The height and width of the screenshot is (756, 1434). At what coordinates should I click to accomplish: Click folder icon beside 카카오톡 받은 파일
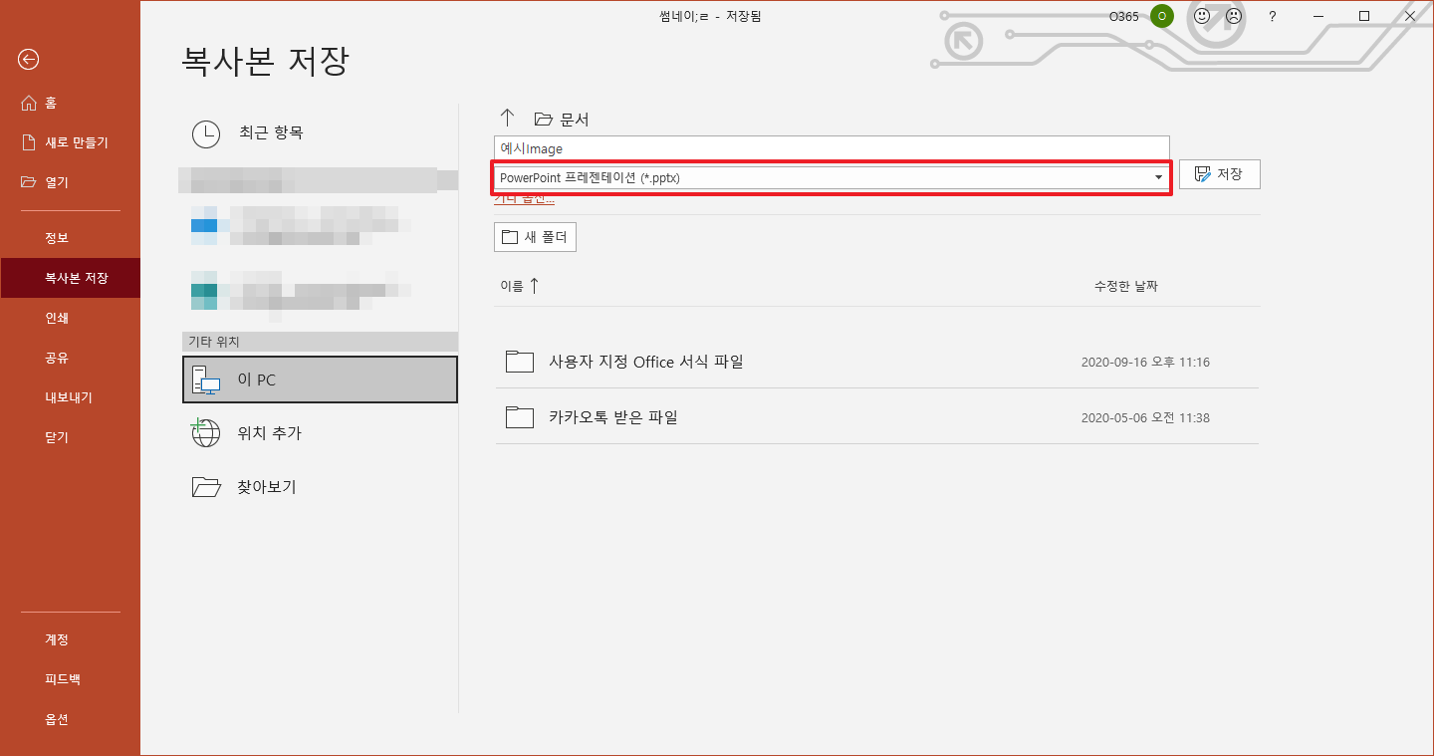(x=520, y=417)
